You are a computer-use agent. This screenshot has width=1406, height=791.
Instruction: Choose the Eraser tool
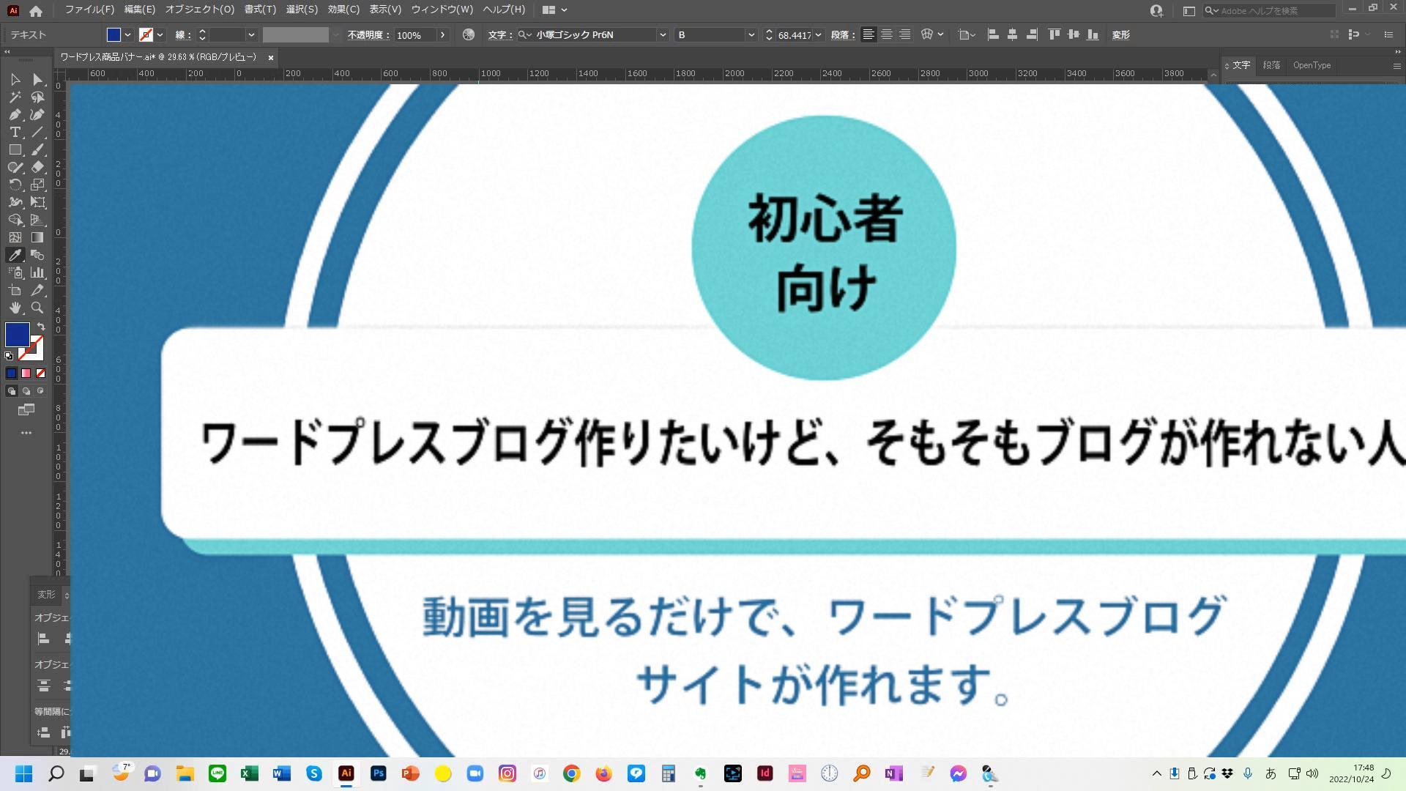click(x=37, y=167)
